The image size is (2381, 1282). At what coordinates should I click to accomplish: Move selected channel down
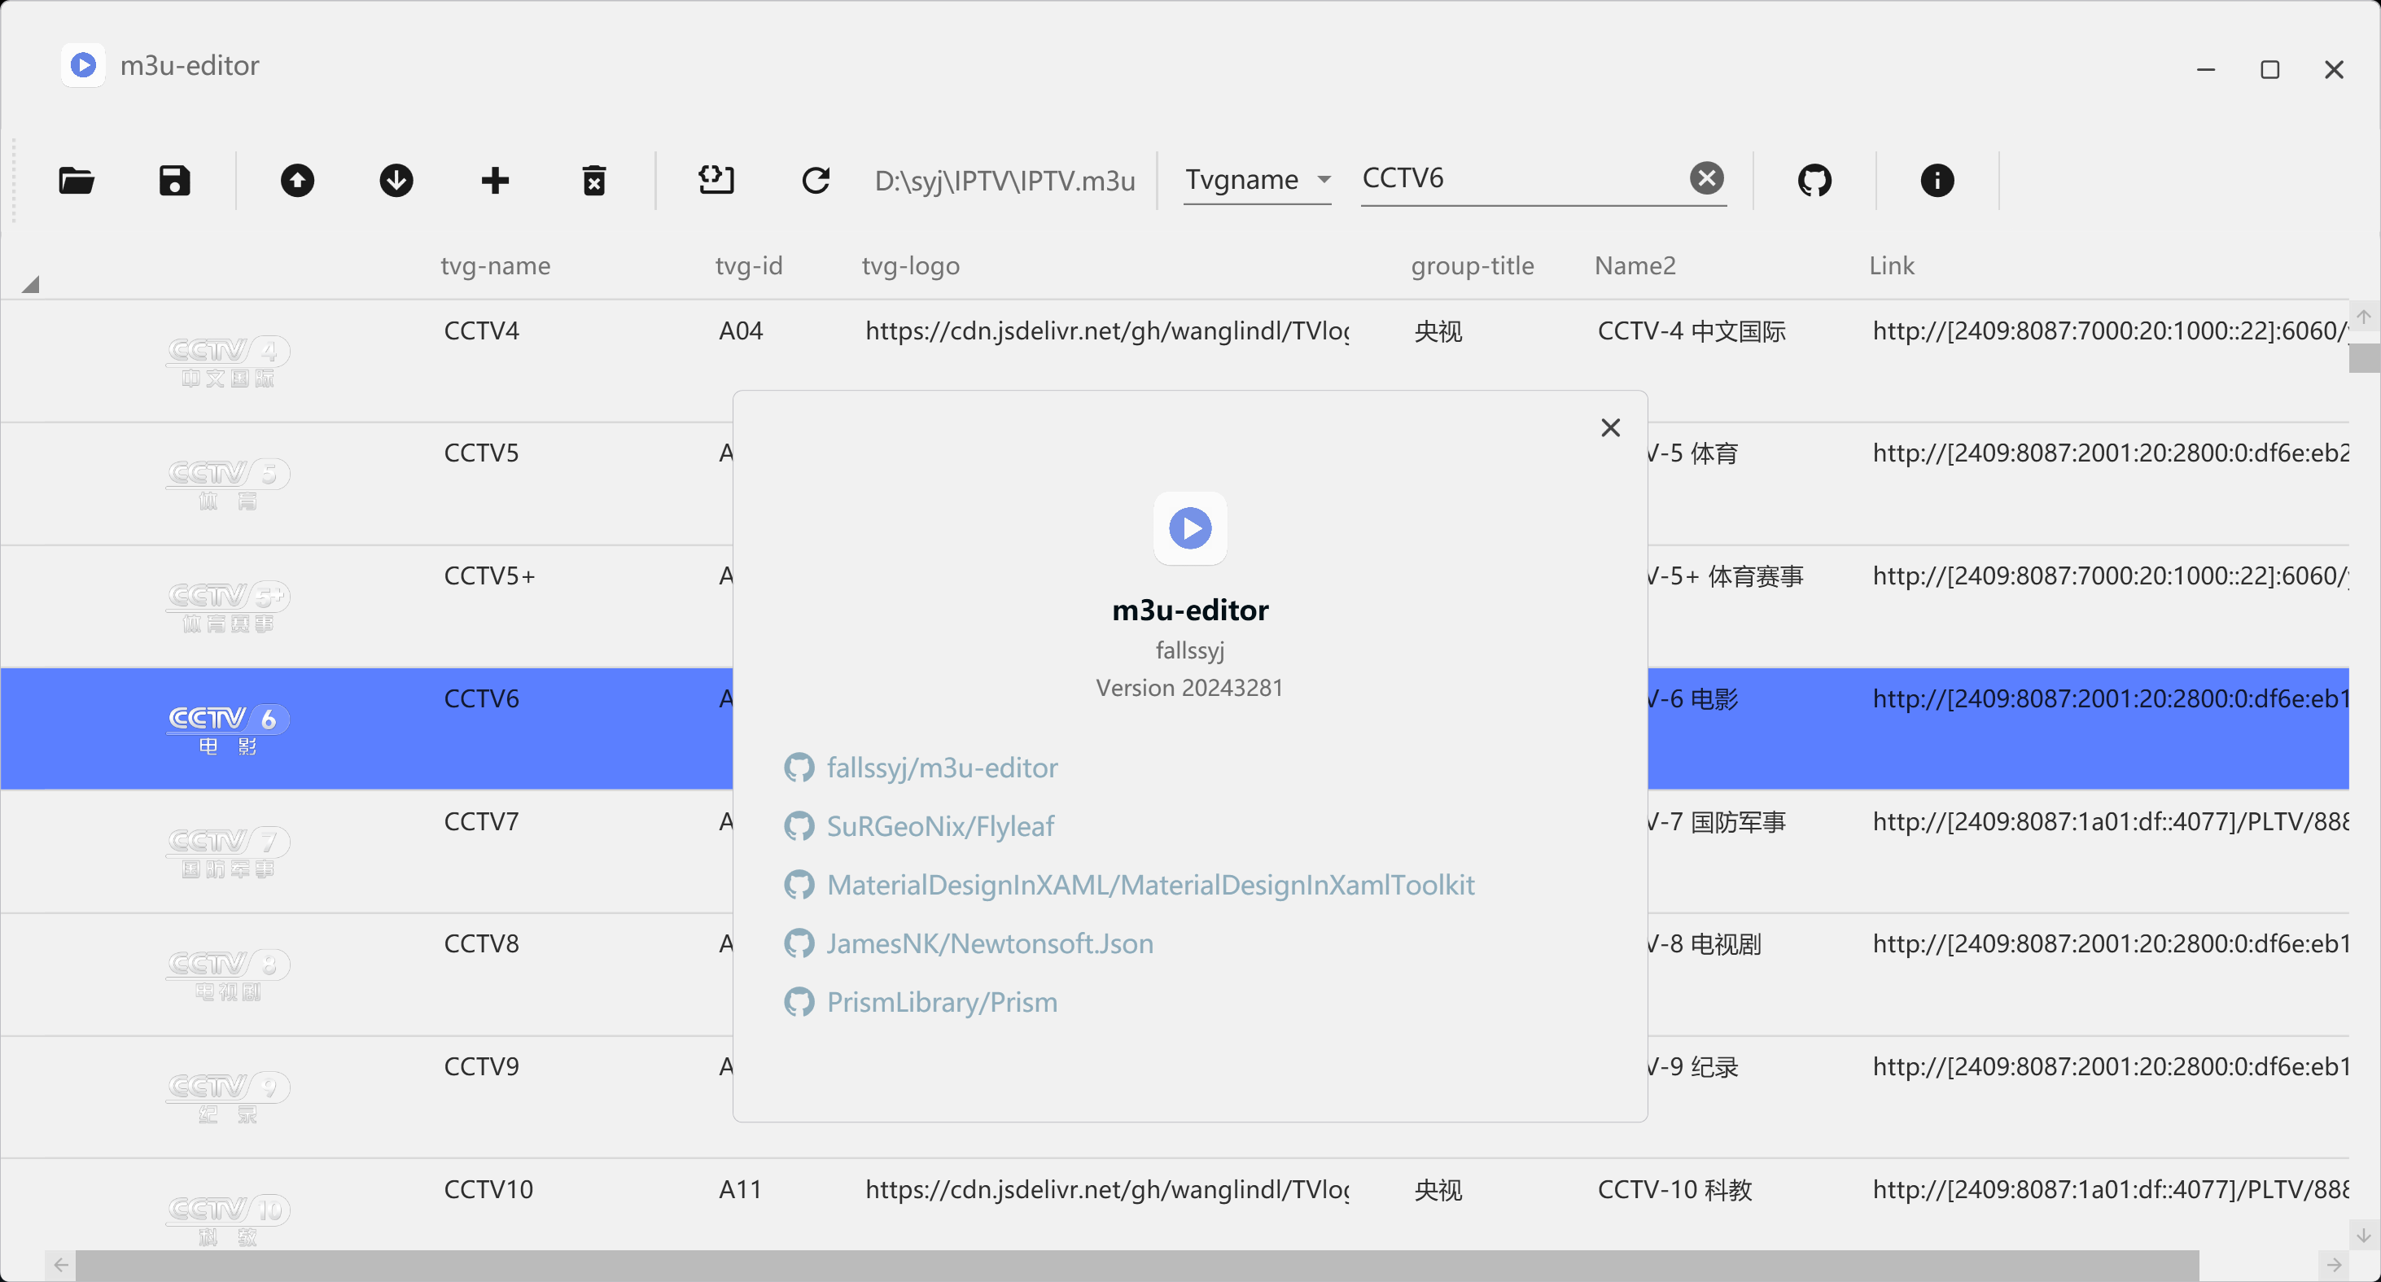396,180
